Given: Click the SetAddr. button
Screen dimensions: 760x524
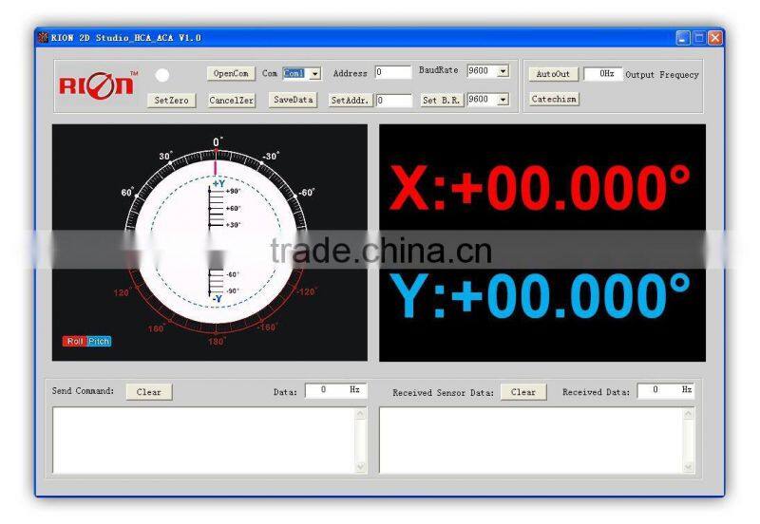Looking at the screenshot, I should (x=350, y=101).
